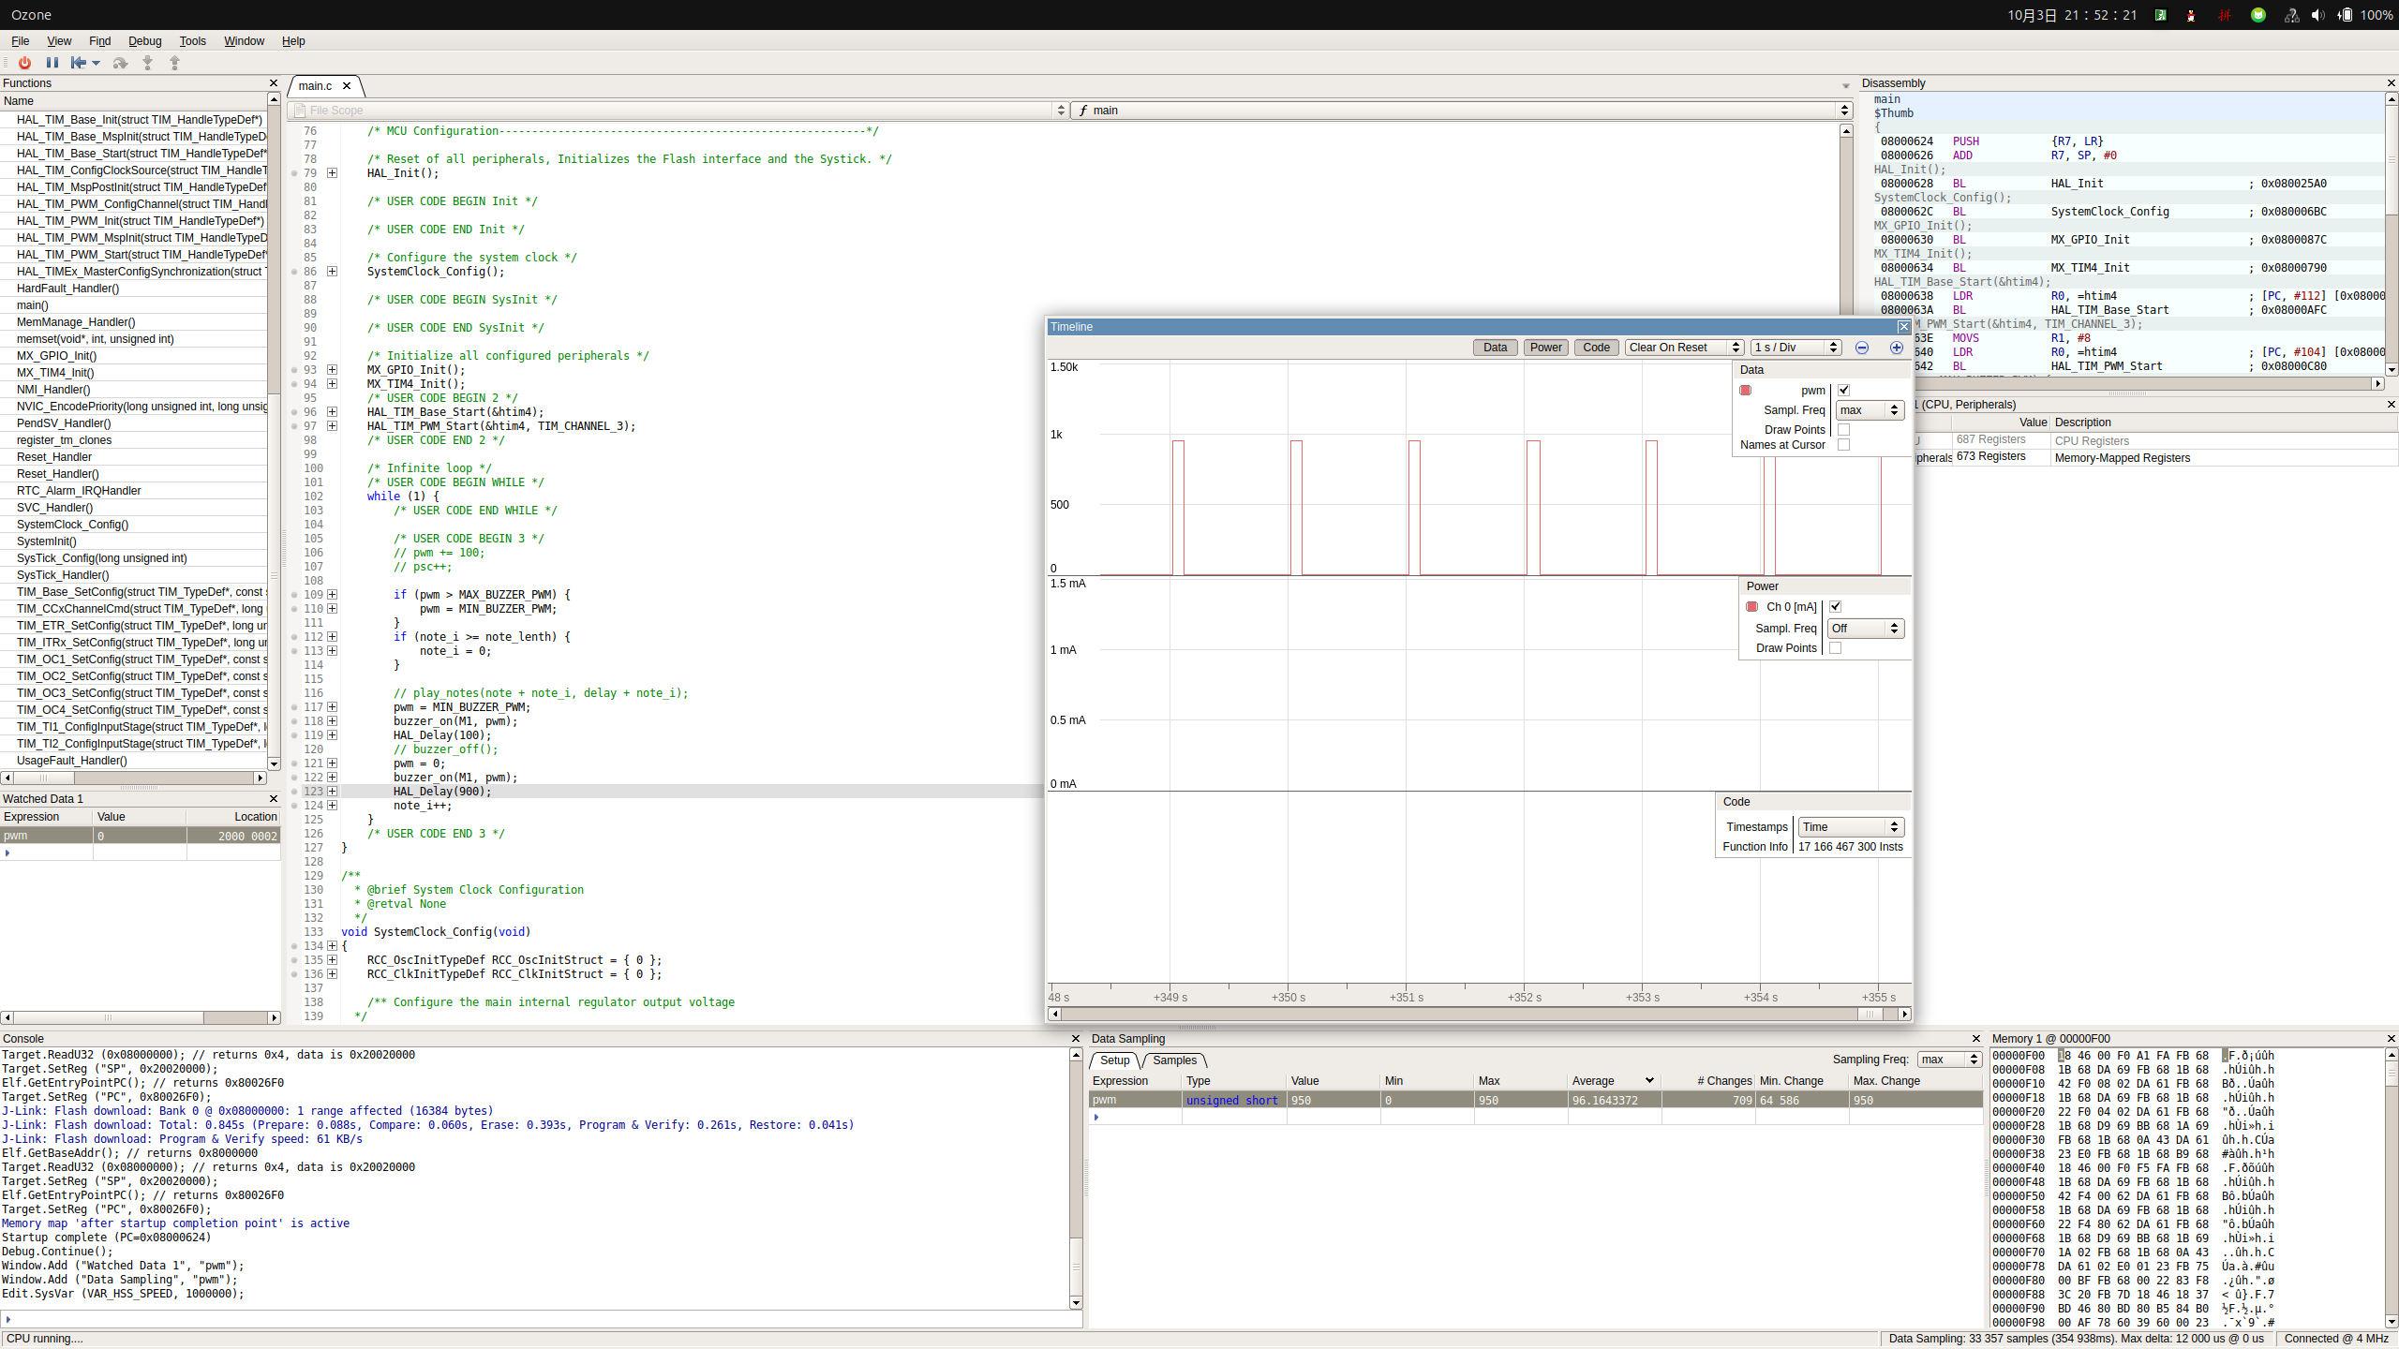Click the Code button in Timeline
Image resolution: width=2399 pixels, height=1349 pixels.
[x=1596, y=348]
